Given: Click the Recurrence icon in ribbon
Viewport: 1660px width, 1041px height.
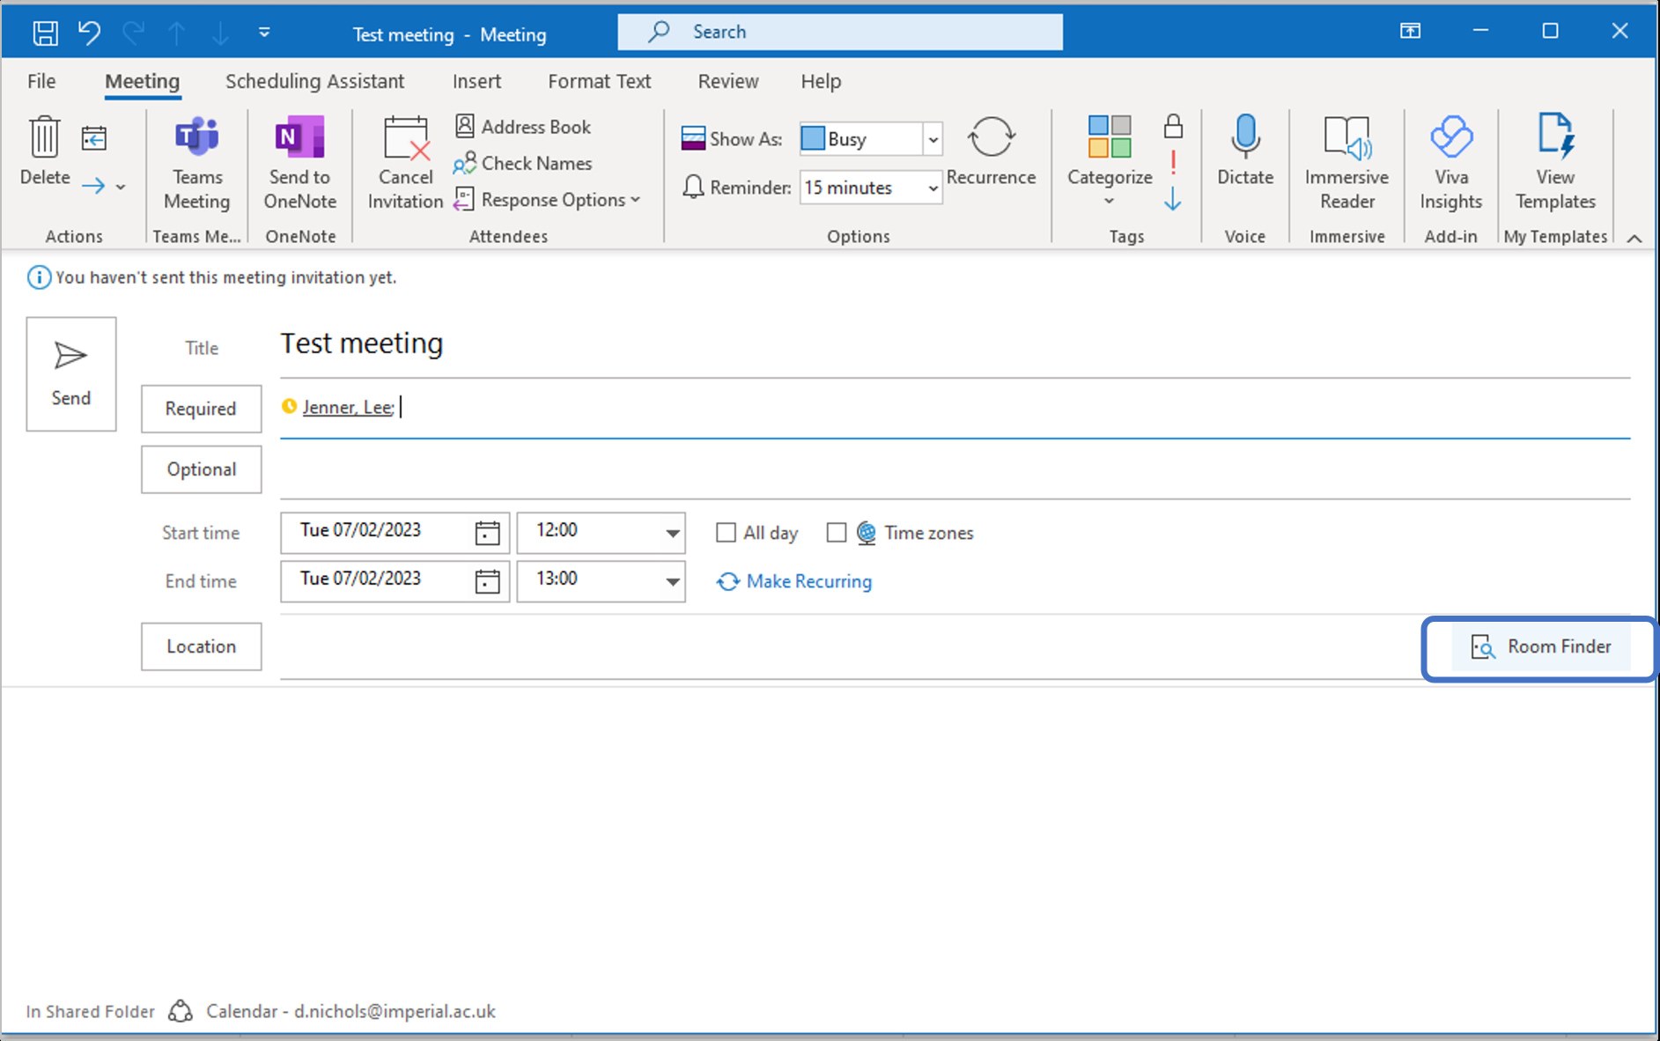Looking at the screenshot, I should click(991, 138).
